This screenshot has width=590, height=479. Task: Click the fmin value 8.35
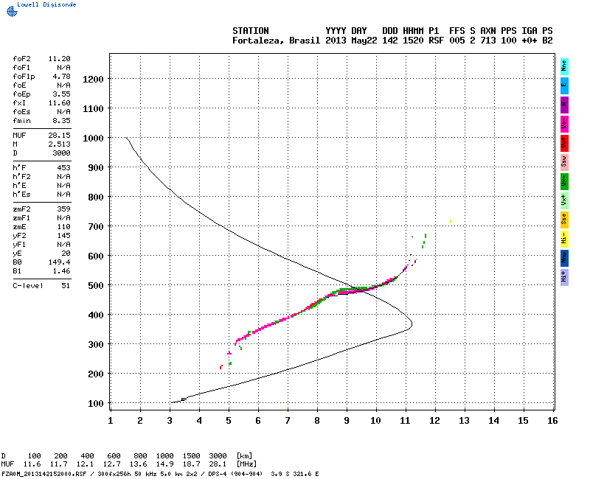(x=61, y=121)
